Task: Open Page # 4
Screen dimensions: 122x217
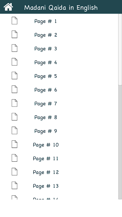Action: click(x=46, y=63)
